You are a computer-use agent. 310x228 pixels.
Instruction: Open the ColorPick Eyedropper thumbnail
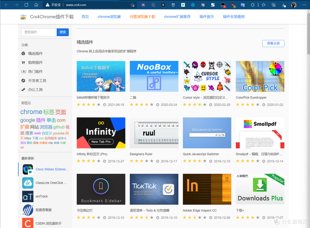(x=260, y=76)
